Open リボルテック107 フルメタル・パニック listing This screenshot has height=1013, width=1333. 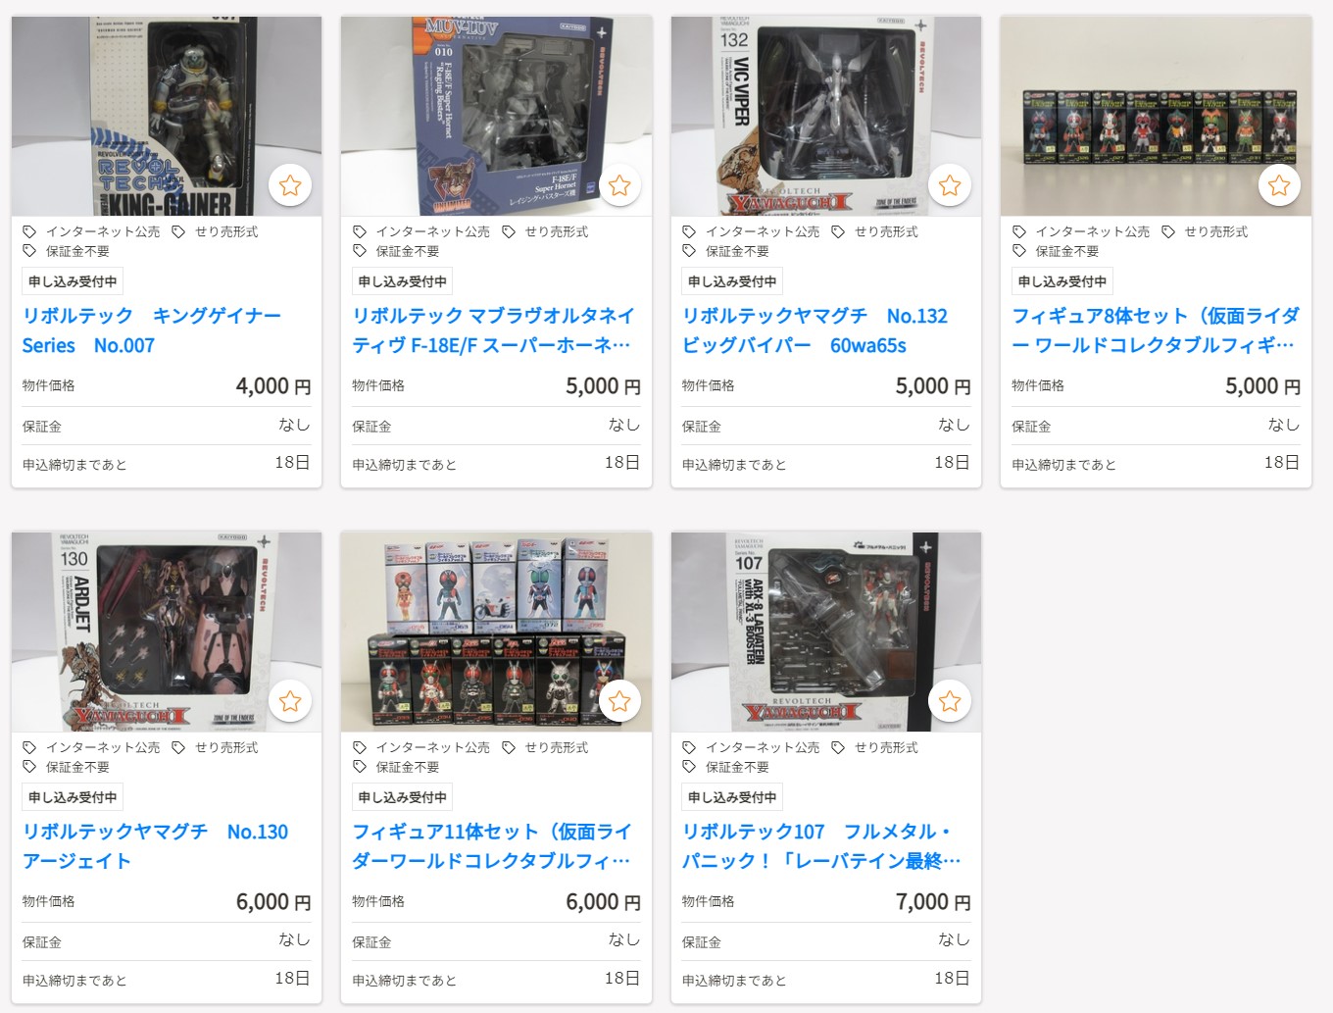821,846
